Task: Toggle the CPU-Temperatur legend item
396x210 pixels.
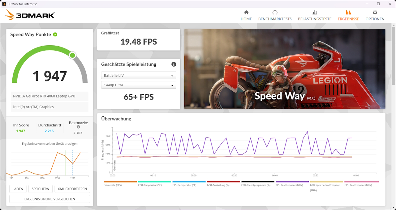Action: pos(154,184)
